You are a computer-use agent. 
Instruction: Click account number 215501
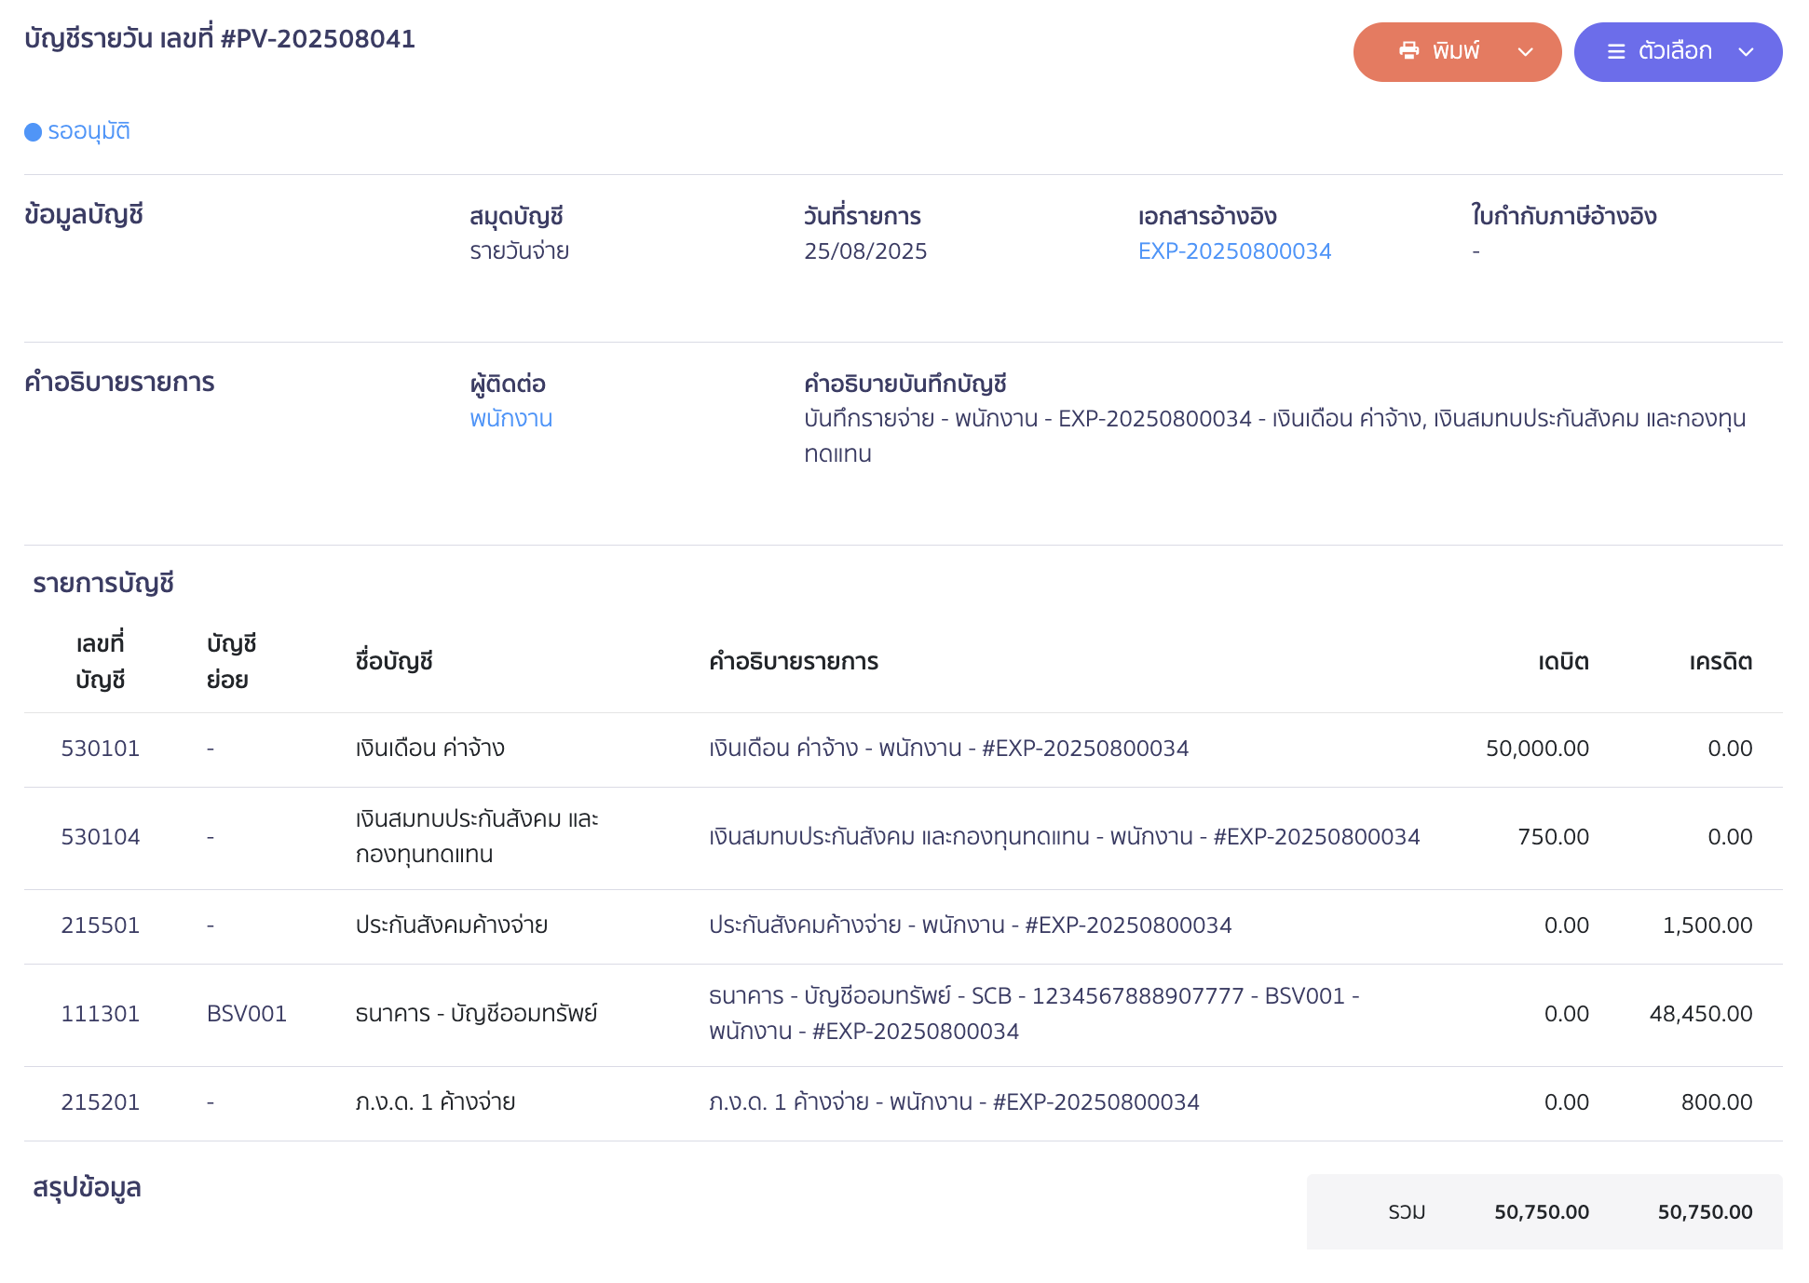pyautogui.click(x=101, y=925)
